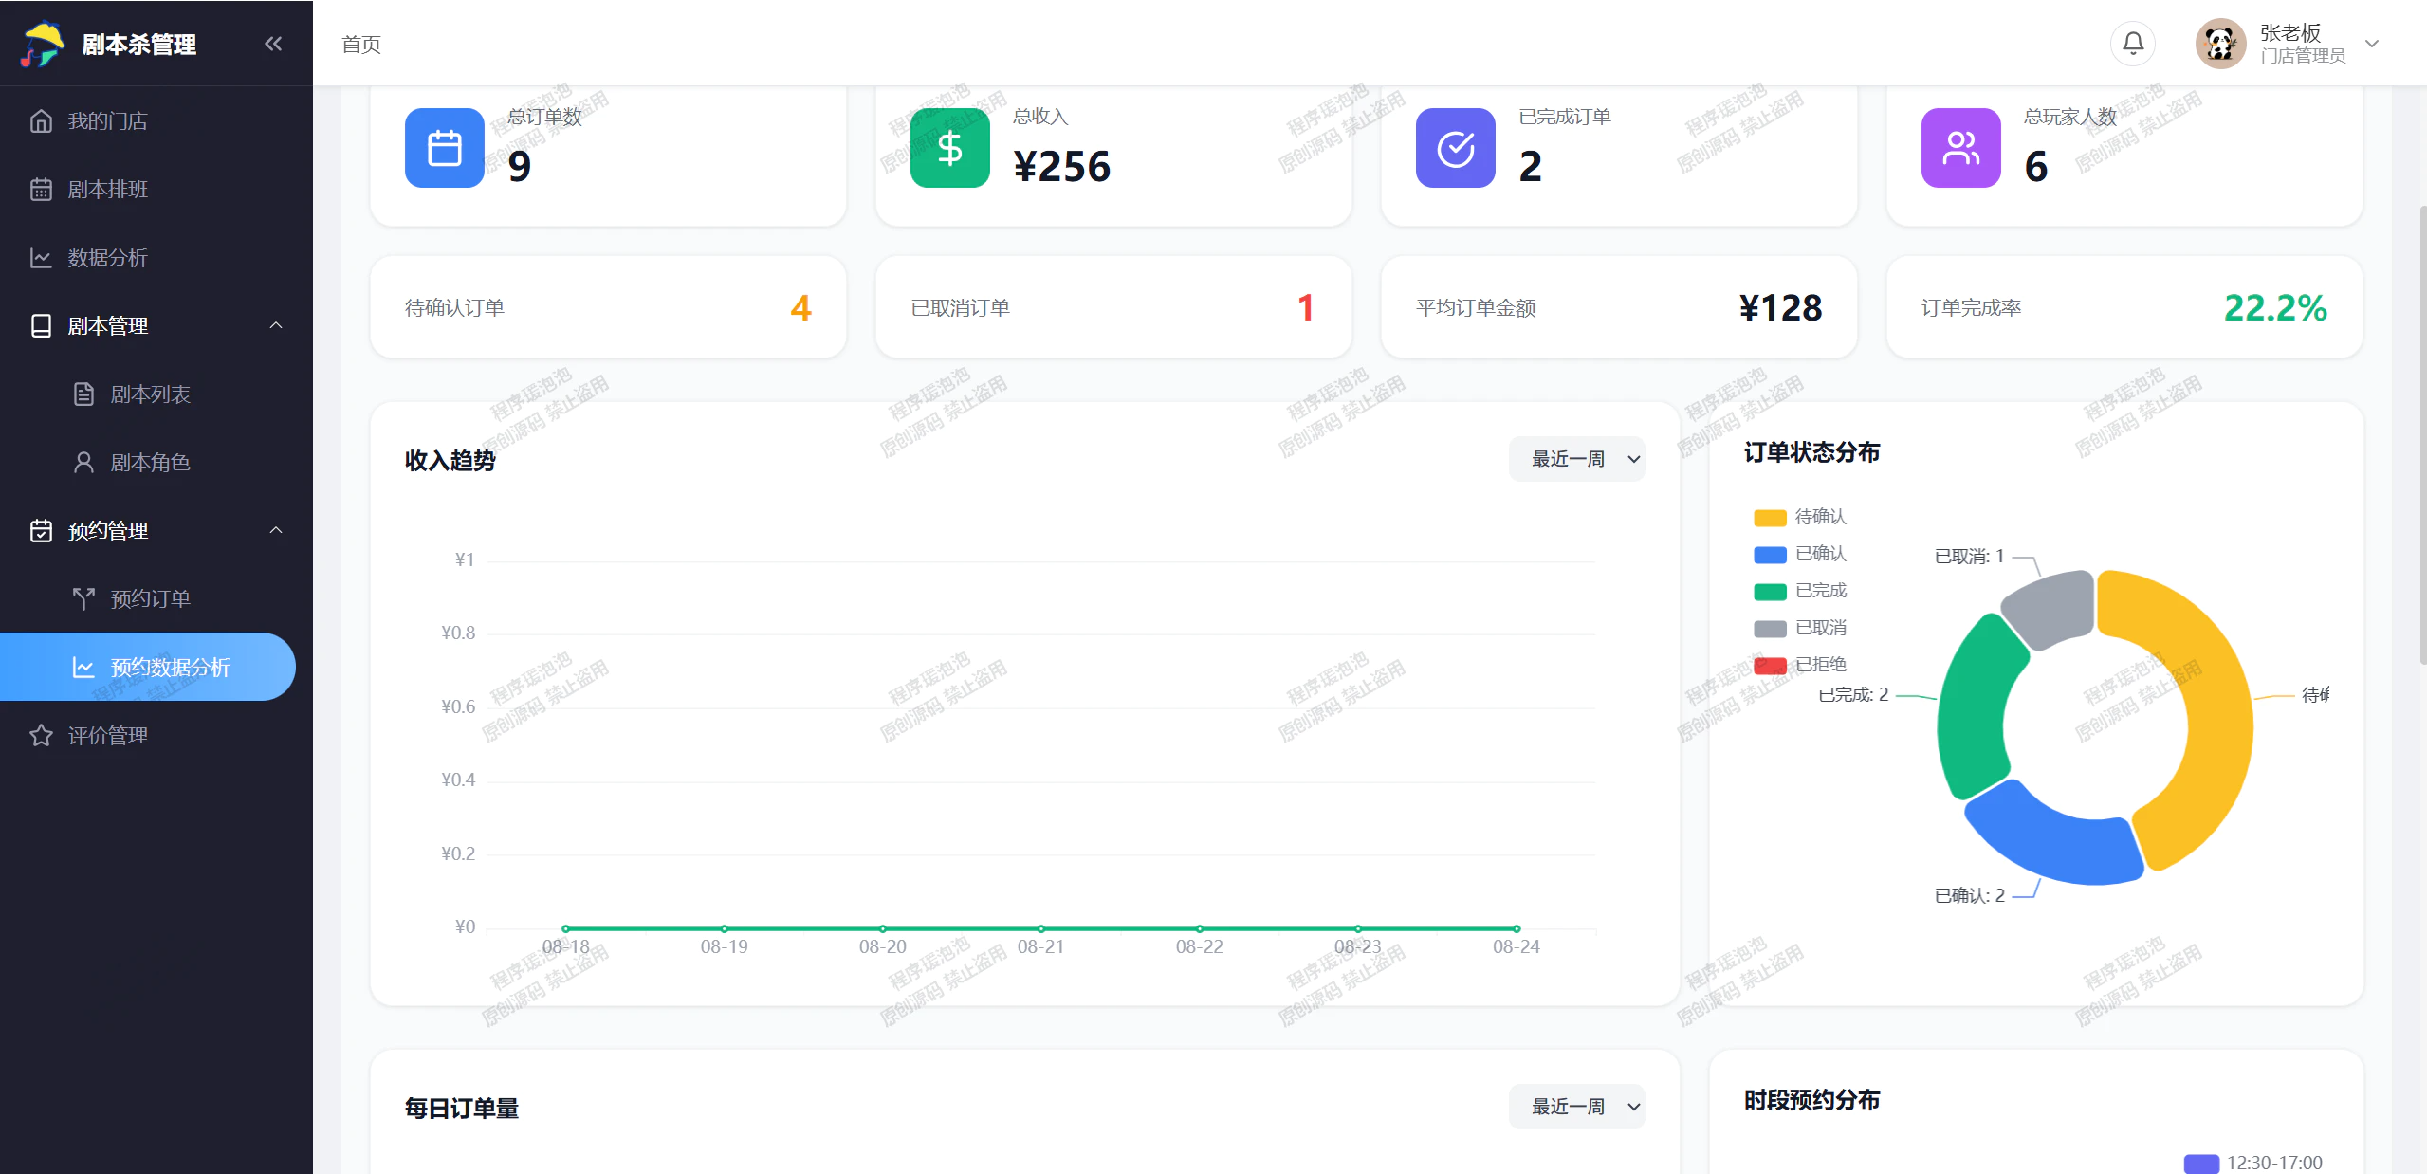Click the 08-24 data point on revenue chart
This screenshot has width=2427, height=1174.
tap(1517, 928)
